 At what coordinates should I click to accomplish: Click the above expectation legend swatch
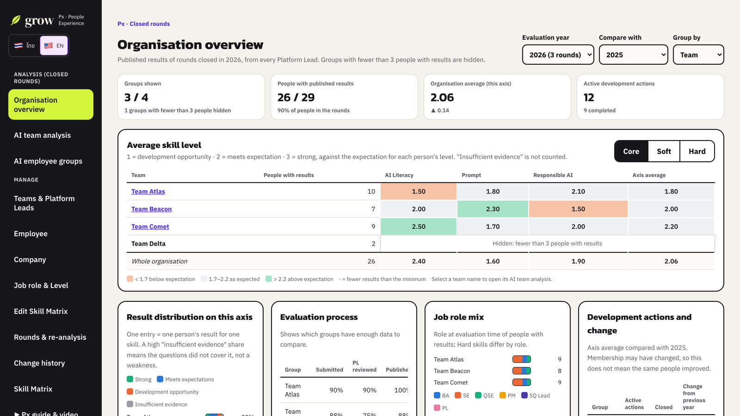pos(269,279)
